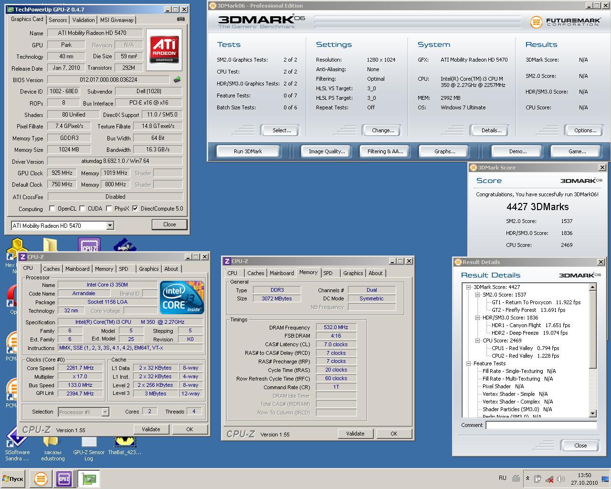The height and width of the screenshot is (489, 611).
Task: Click the network tray icon with red X
Action: coord(549,478)
